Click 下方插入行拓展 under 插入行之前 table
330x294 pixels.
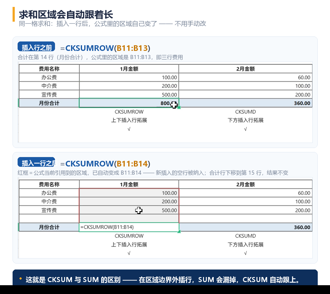[x=245, y=120]
